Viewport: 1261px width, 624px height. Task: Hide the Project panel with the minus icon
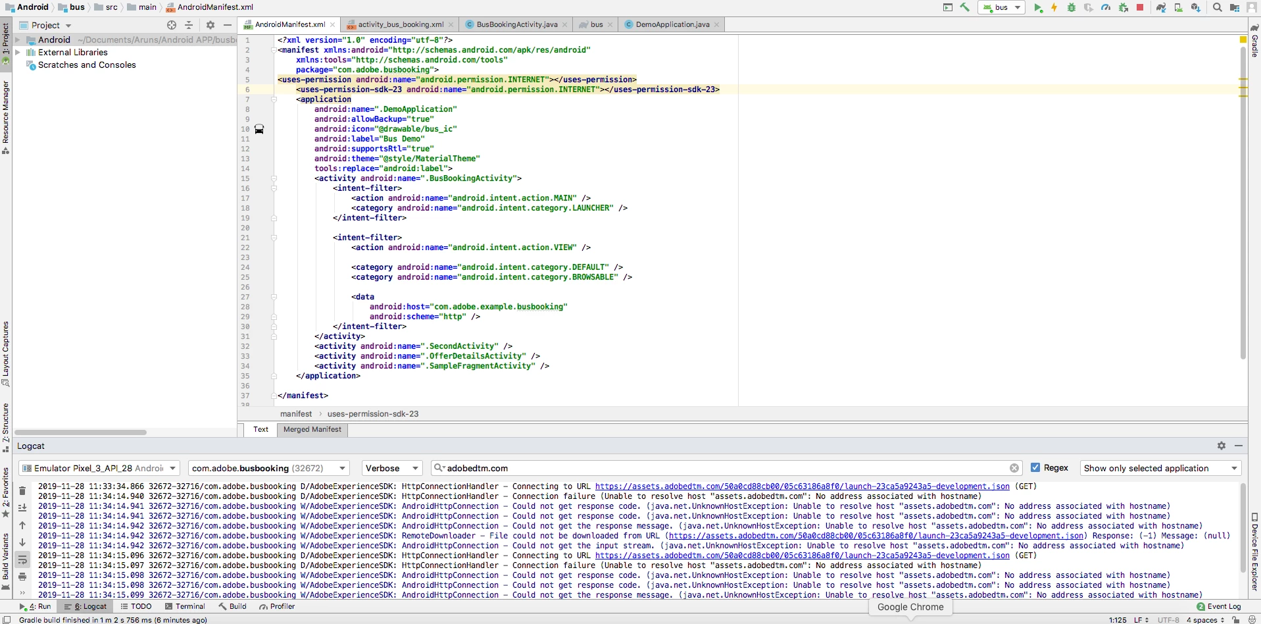pos(228,25)
